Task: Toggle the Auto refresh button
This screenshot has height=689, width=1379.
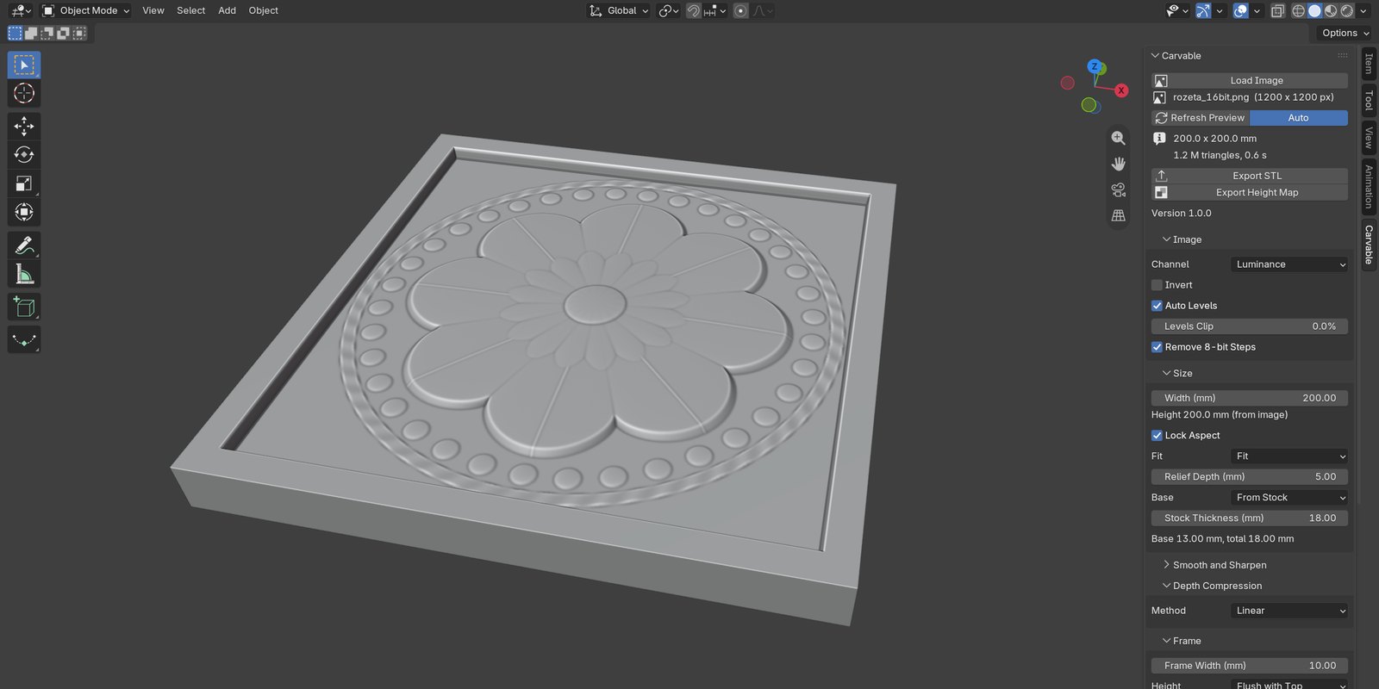Action: click(x=1298, y=118)
